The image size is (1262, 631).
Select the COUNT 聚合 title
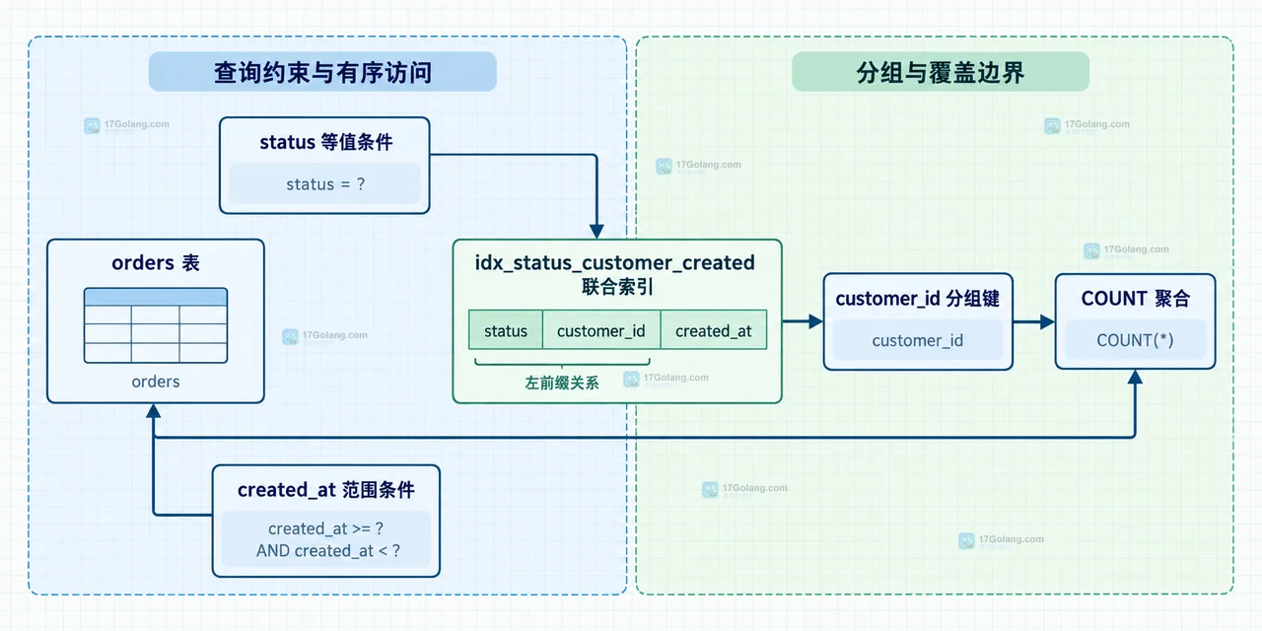pyautogui.click(x=1136, y=299)
